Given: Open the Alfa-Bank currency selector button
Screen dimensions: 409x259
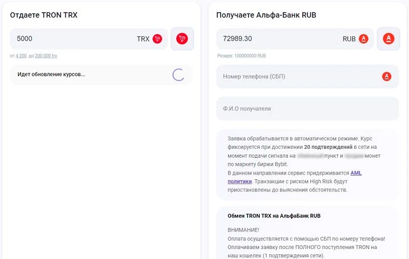Looking at the screenshot, I should (x=388, y=39).
